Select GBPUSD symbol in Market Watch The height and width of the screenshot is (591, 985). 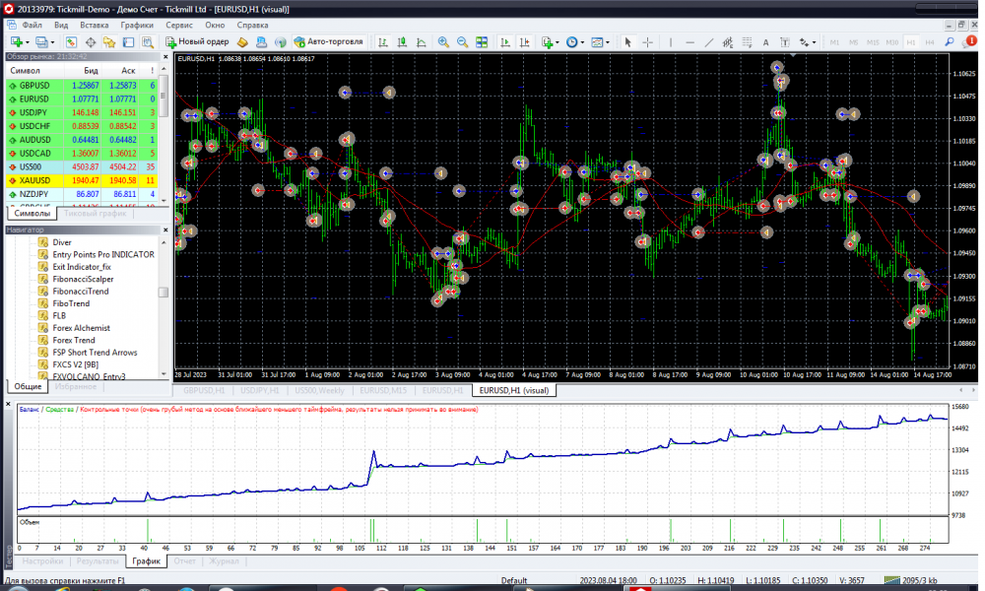tap(33, 86)
